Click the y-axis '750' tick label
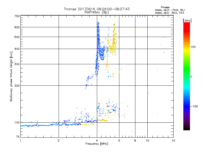204x153 pixels. [17, 16]
